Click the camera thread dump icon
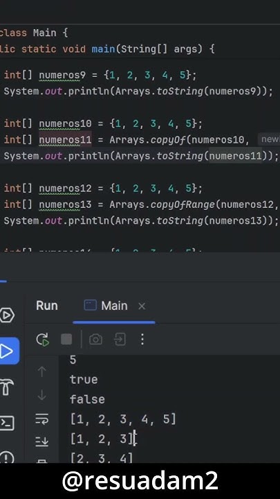Screen dimensions: 280x499 coord(95,340)
